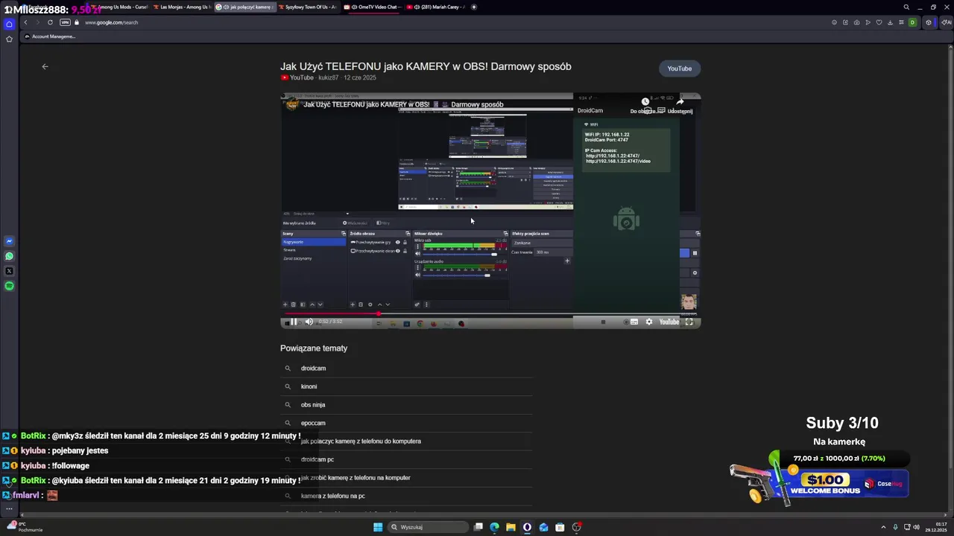954x536 pixels.
Task: Open the video title link Jak Użyć TELEFONU
Action: (x=426, y=66)
